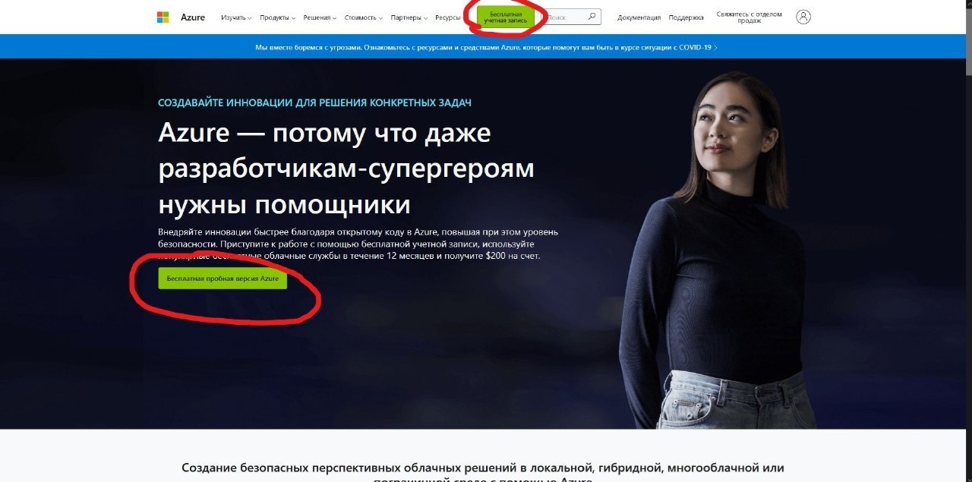Open the Документация link
Image resolution: width=972 pixels, height=482 pixels.
[639, 17]
